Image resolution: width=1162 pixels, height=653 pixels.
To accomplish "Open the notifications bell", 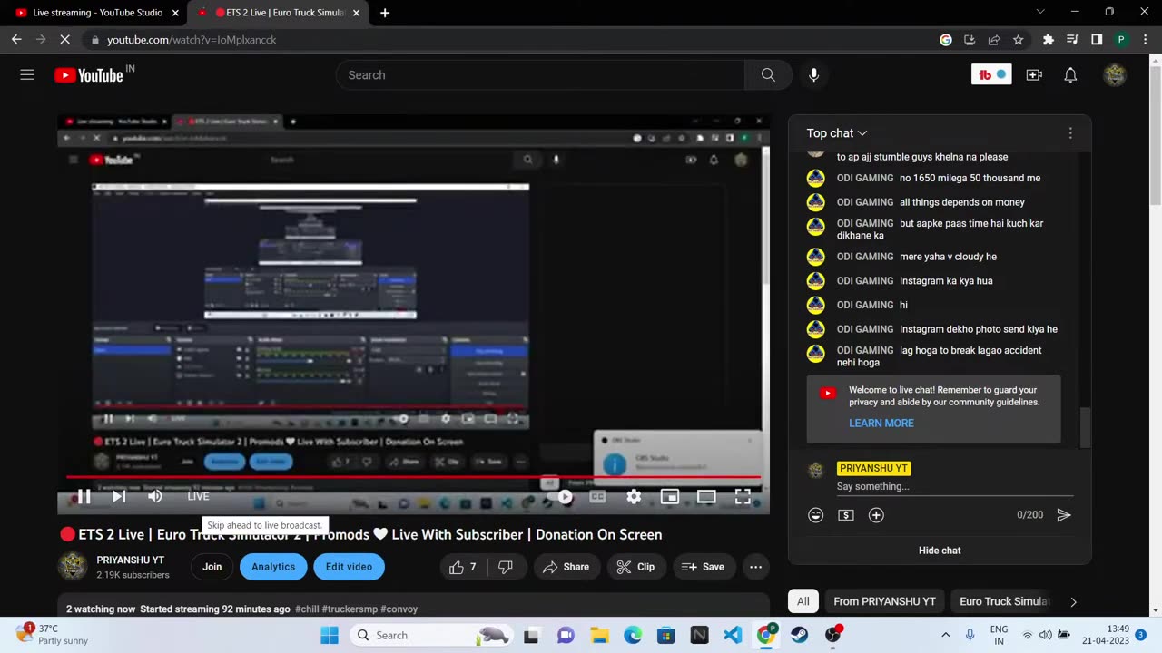I will pos(1070,75).
